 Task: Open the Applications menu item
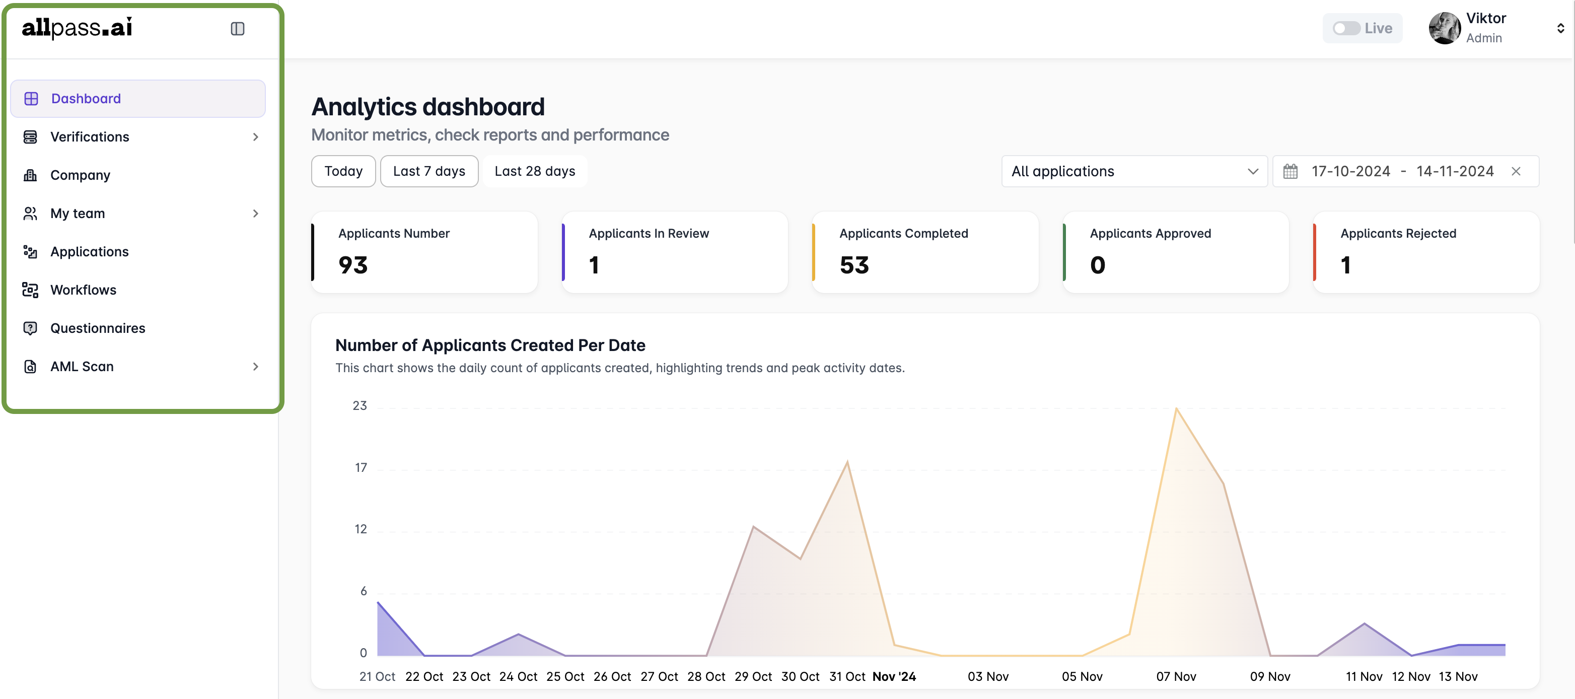pyautogui.click(x=89, y=252)
